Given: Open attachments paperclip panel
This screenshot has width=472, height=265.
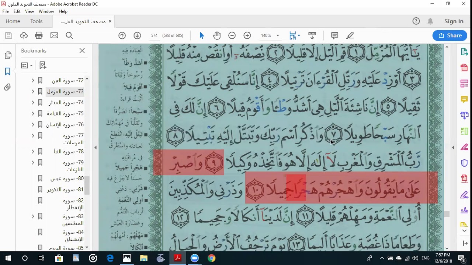Looking at the screenshot, I should [8, 87].
